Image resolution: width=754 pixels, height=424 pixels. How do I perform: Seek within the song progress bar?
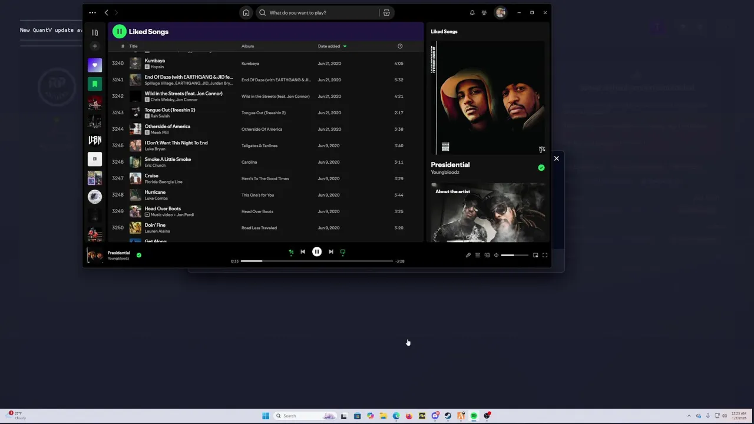[317, 261]
